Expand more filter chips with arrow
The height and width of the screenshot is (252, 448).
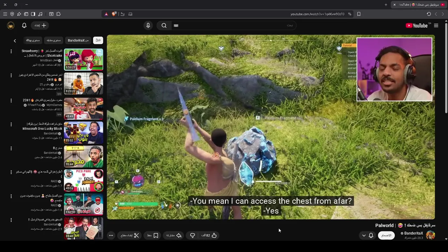(15, 41)
